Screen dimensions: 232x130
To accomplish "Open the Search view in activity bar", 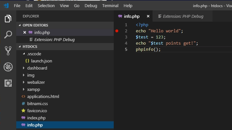I will [8, 35].
